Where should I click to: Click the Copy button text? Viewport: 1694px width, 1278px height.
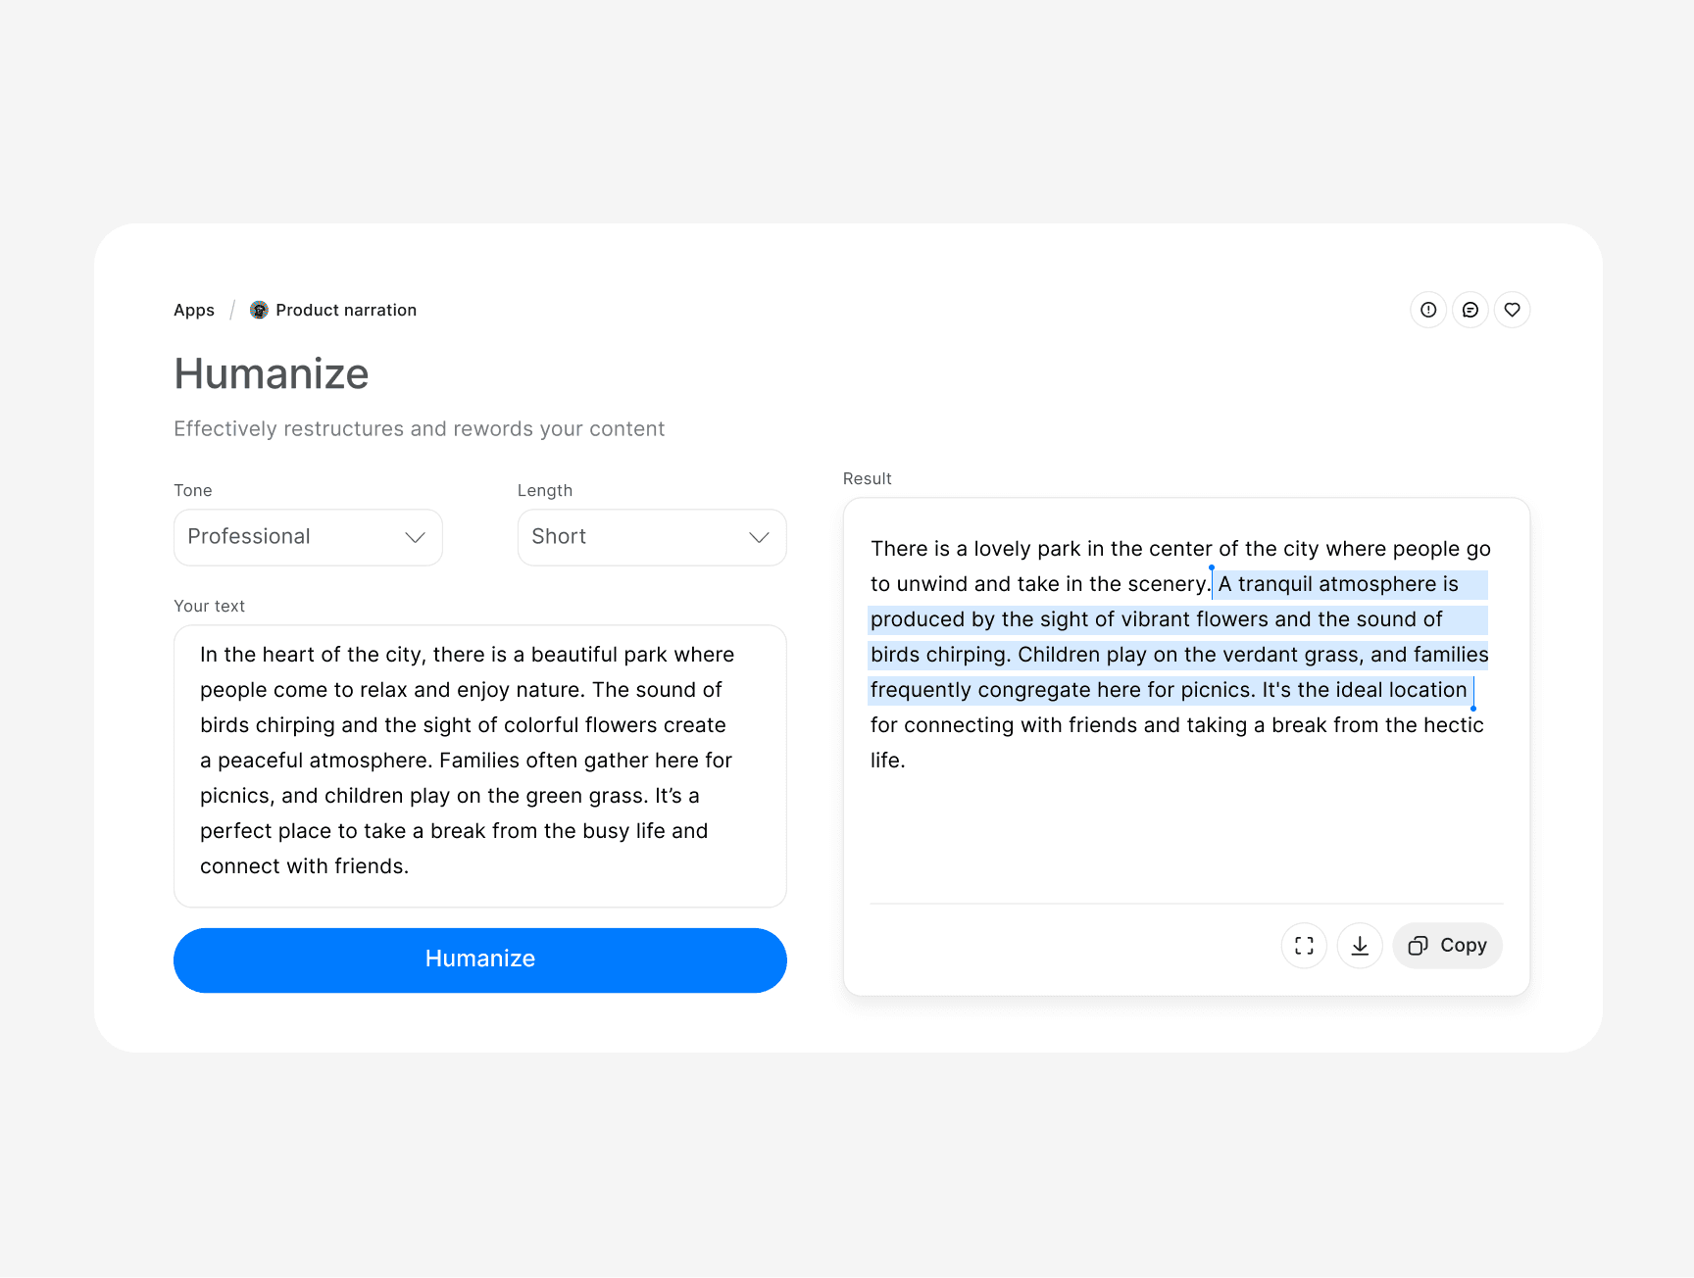coord(1463,946)
